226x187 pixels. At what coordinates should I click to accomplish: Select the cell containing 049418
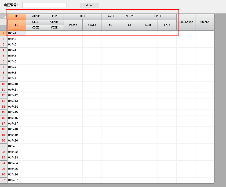click(17, 129)
